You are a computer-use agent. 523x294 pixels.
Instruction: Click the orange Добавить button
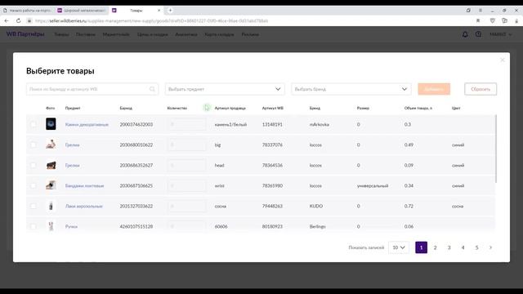pos(434,89)
